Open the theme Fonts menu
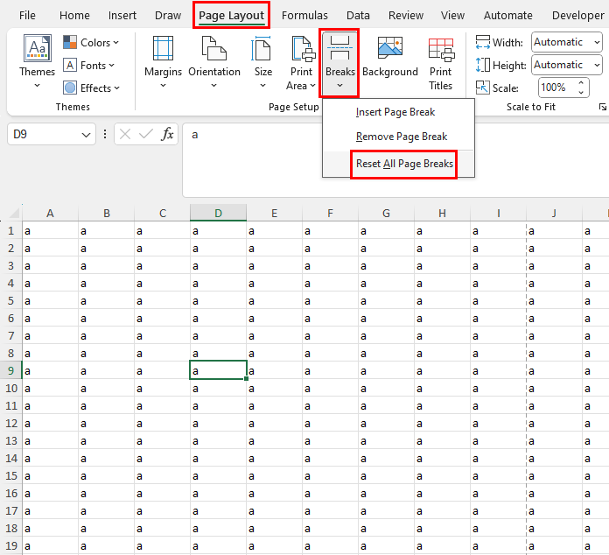Image resolution: width=609 pixels, height=555 pixels. point(89,66)
